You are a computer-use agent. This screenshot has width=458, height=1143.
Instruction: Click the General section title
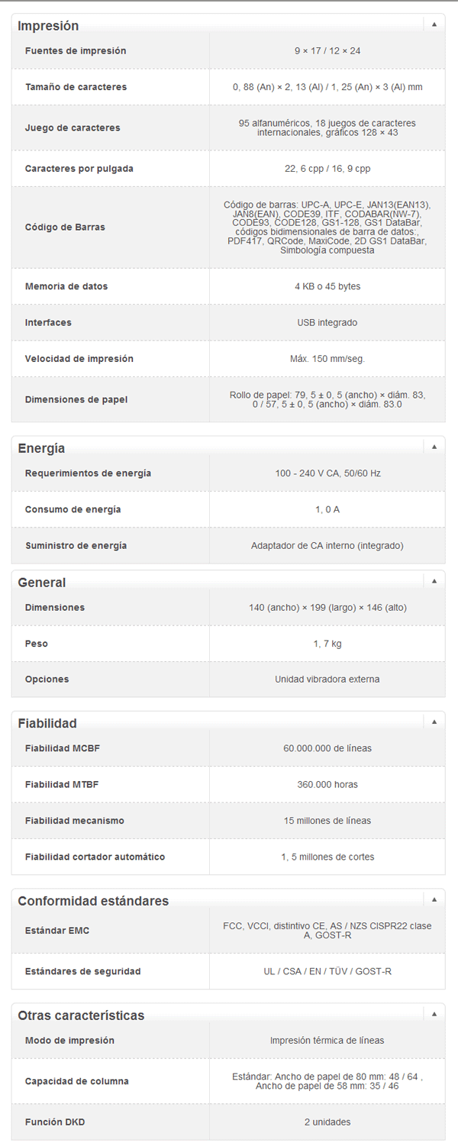click(42, 583)
